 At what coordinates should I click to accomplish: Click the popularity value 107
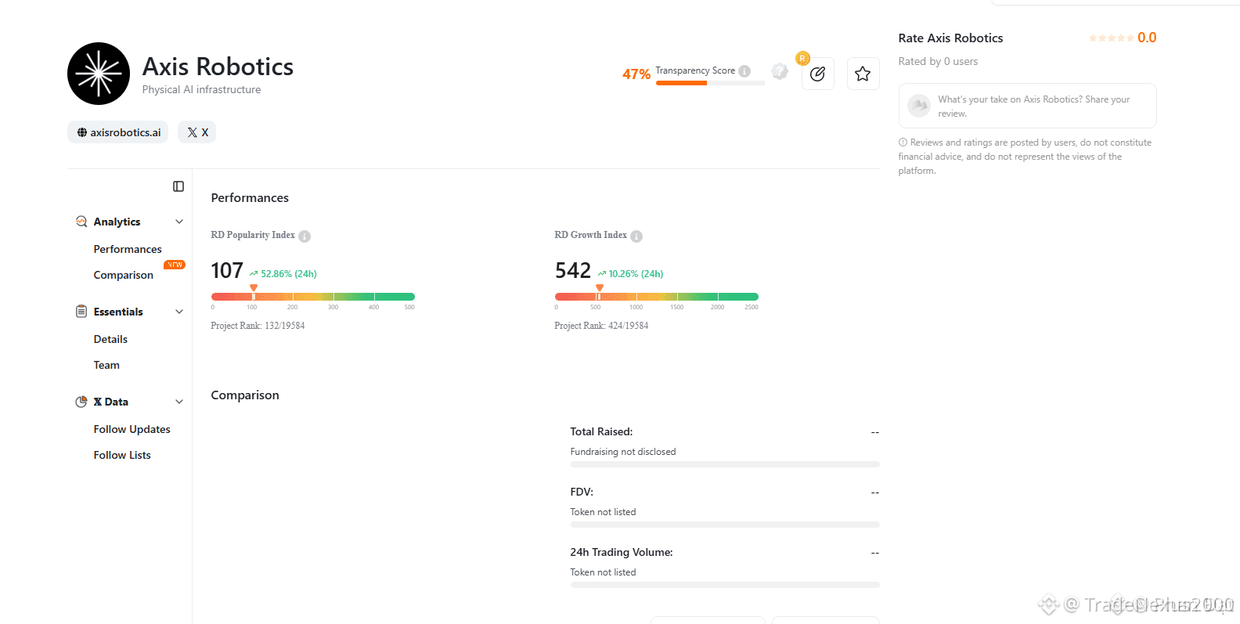(227, 271)
